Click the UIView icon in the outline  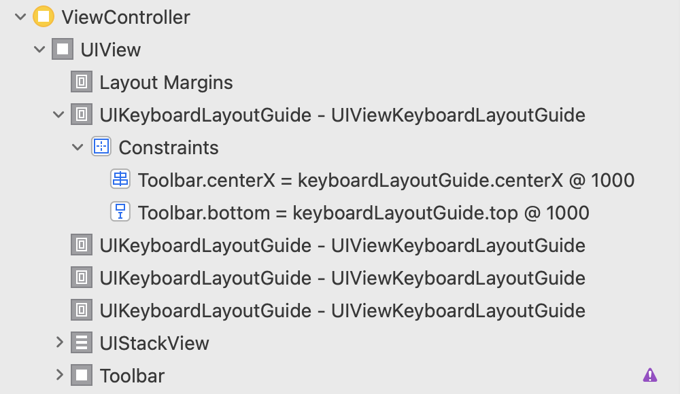point(62,49)
